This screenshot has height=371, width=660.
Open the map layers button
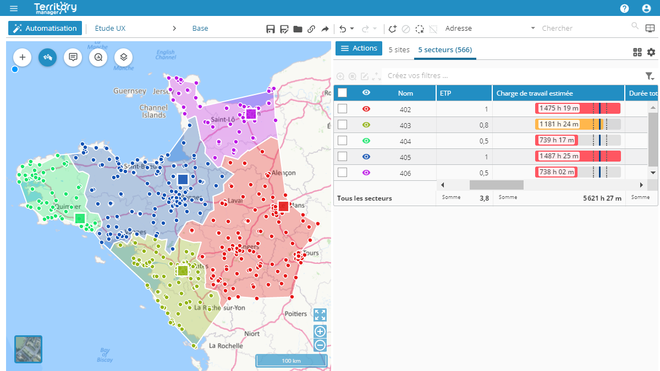124,57
